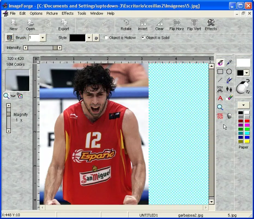This screenshot has height=219, width=254.
Task: Click the Intensity slider left arrow
Action: [x=25, y=48]
